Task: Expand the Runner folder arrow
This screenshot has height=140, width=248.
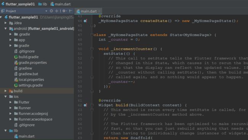Action: [10, 108]
